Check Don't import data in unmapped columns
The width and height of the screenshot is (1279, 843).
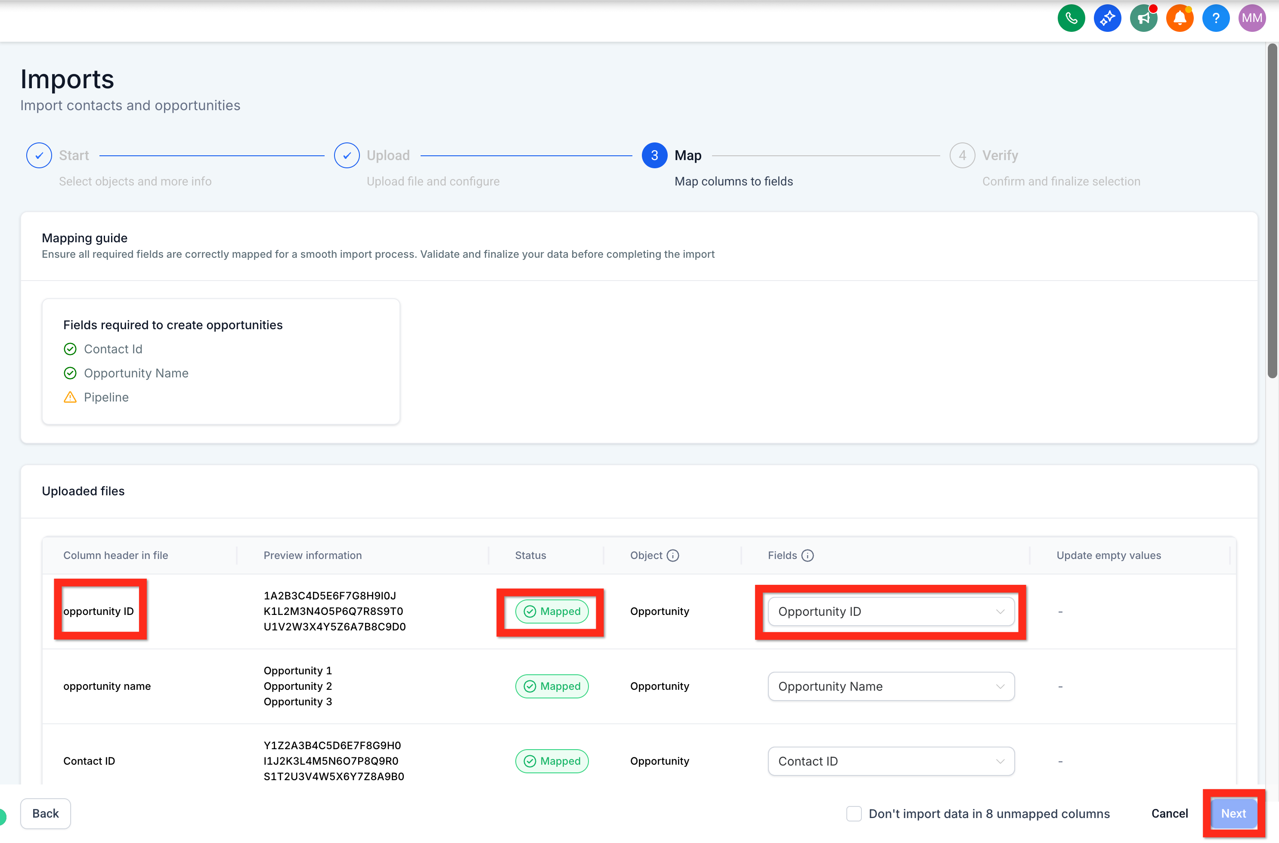point(854,813)
